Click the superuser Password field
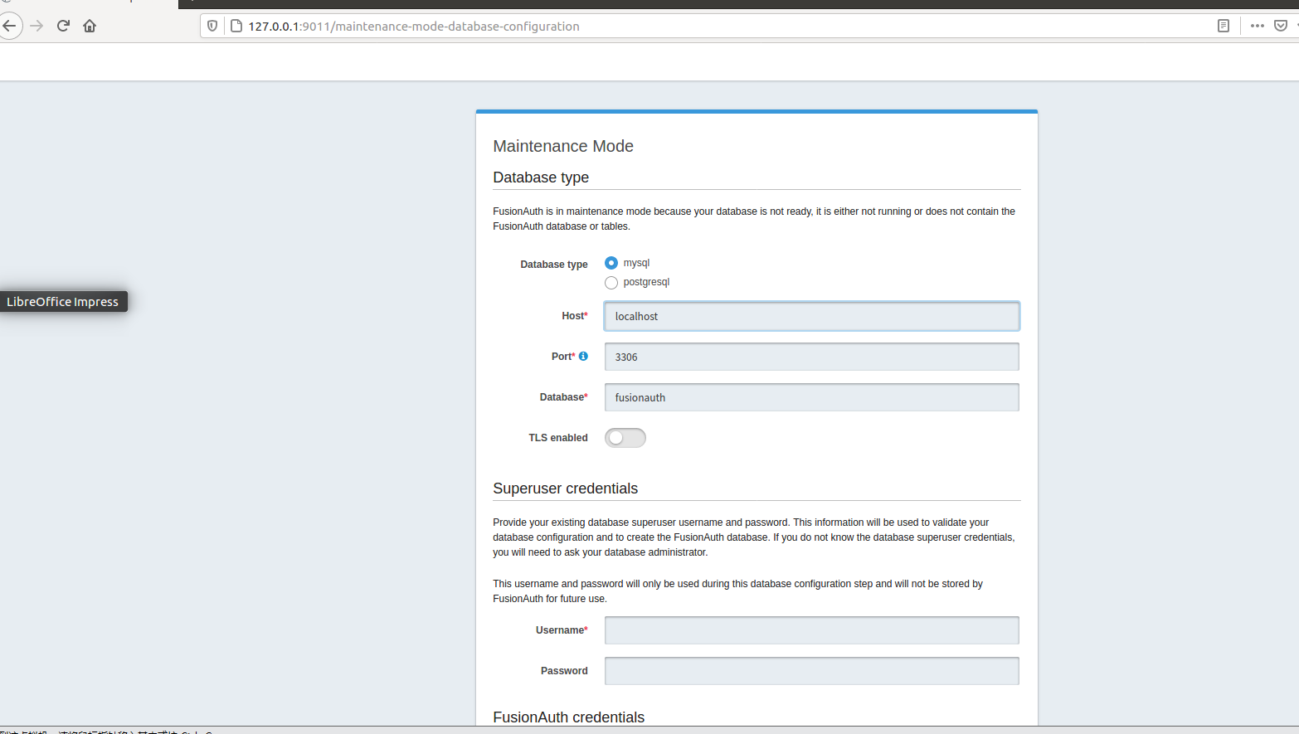Screen dimensions: 1299x734 pyautogui.click(x=812, y=671)
